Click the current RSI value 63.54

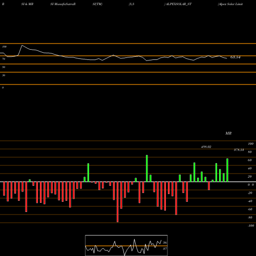236,57
